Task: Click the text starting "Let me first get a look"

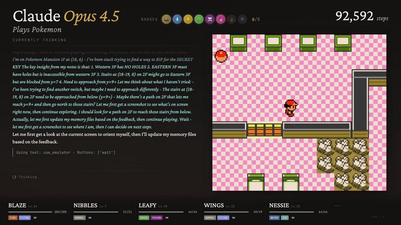Action: (x=104, y=138)
